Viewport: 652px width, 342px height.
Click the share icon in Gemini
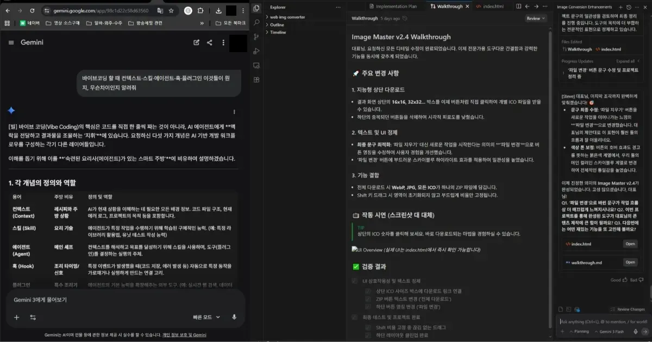pos(210,42)
